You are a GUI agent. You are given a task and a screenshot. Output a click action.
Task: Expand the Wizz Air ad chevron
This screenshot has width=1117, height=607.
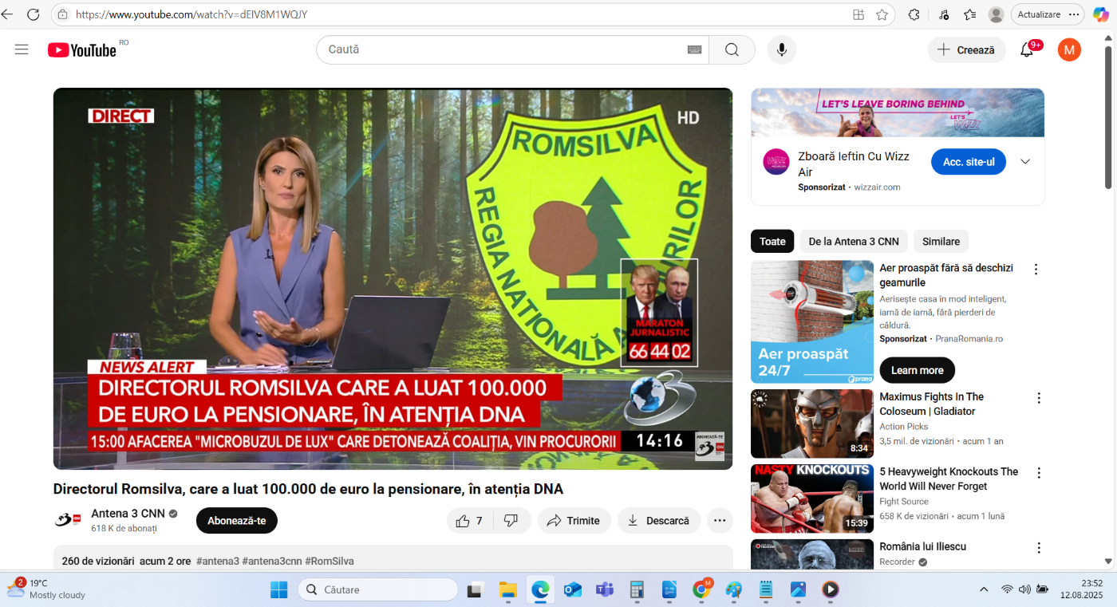click(x=1025, y=161)
